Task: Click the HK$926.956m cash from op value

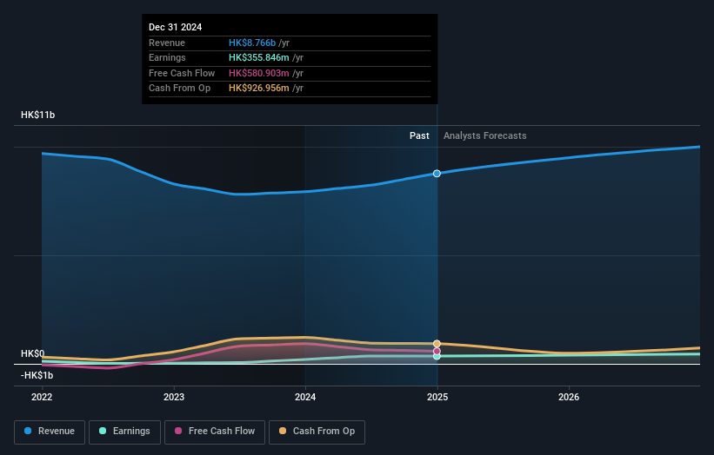Action: [258, 89]
